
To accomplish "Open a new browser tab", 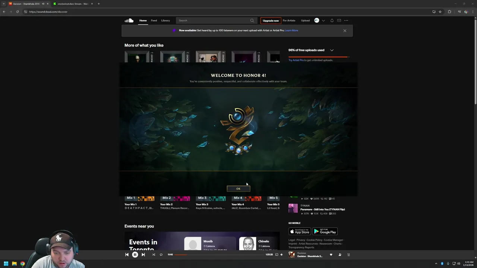I will pos(99,4).
